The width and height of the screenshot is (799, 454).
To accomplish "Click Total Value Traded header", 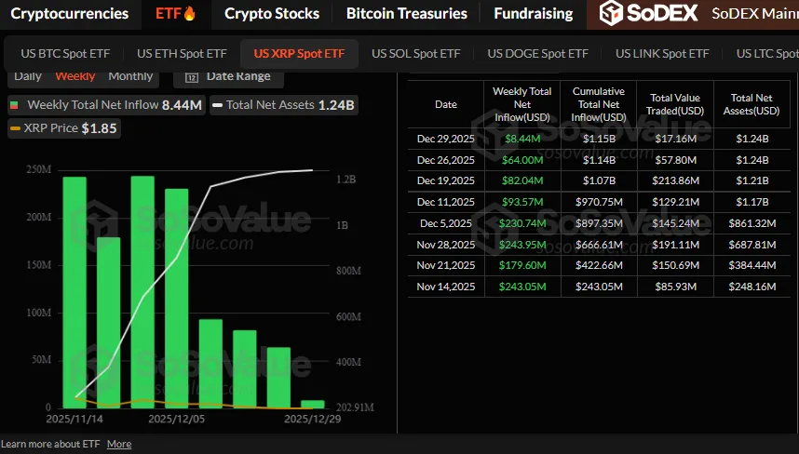I will [675, 104].
